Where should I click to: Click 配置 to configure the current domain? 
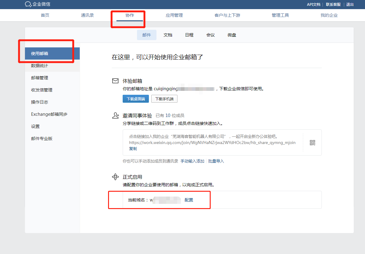click(189, 200)
